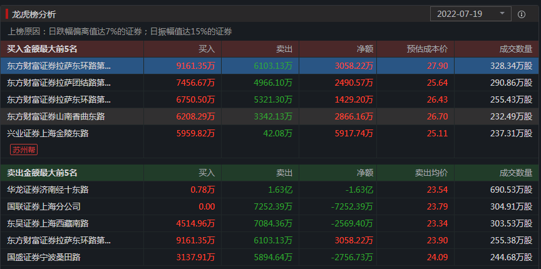Select the 东吴证券上海西藏南路 row
The width and height of the screenshot is (541, 269).
[x=270, y=223]
